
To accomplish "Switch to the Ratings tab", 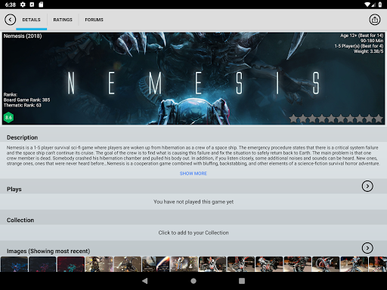I will [x=63, y=20].
